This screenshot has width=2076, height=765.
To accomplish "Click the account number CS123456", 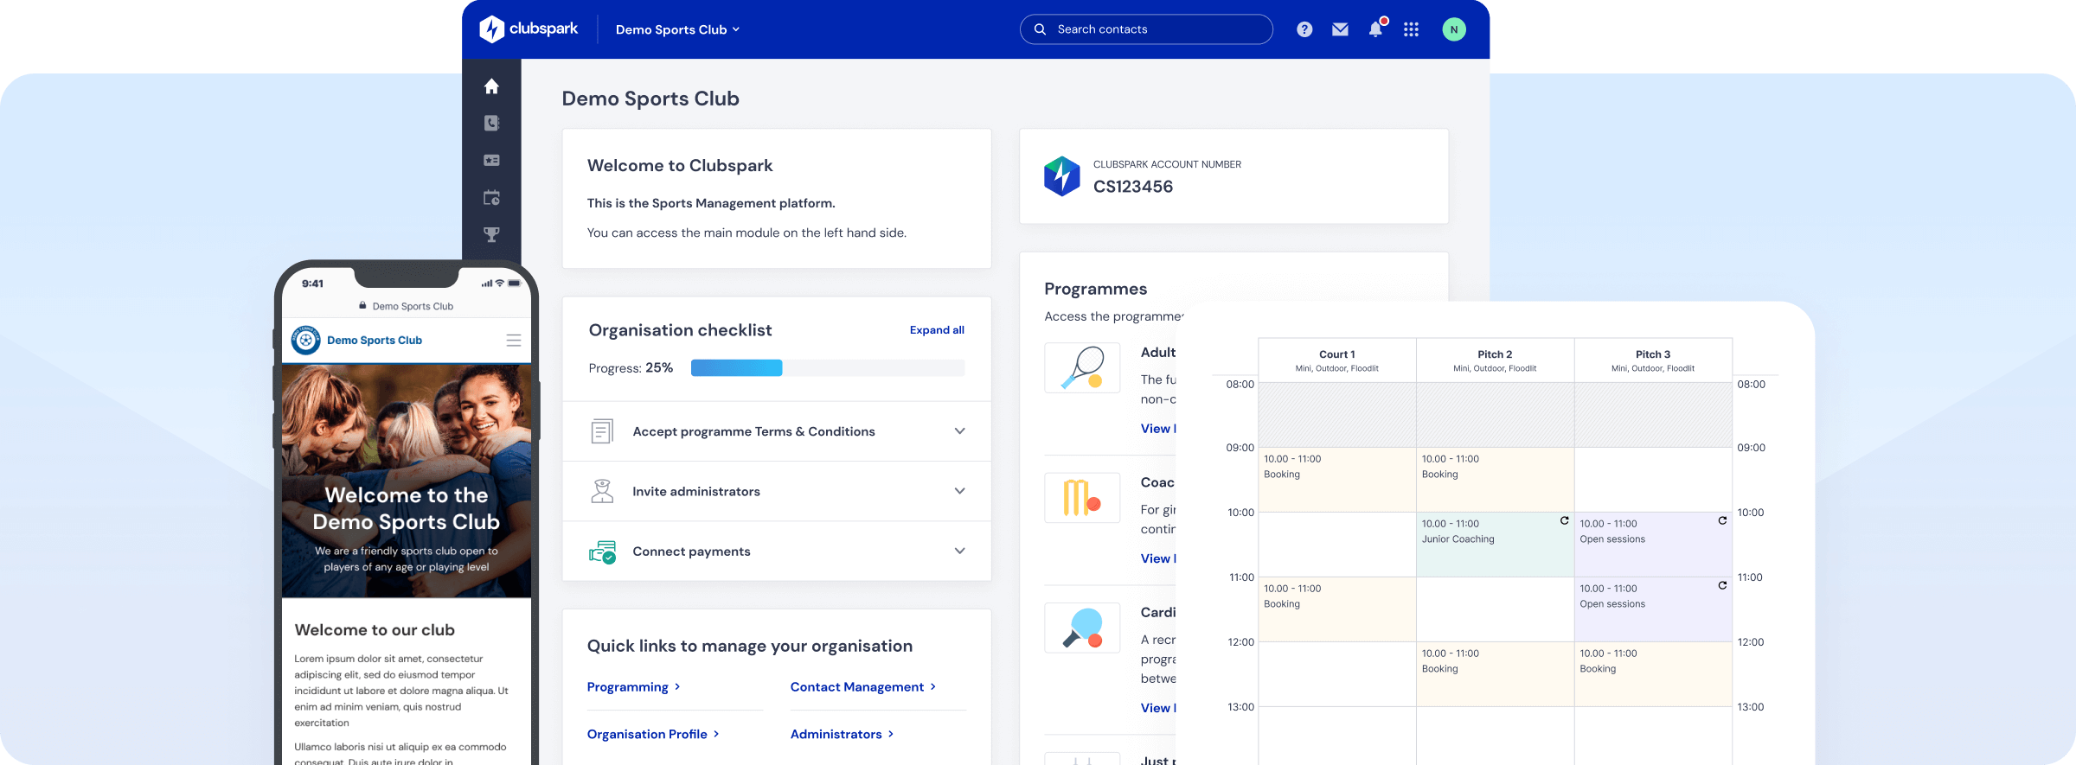I will tap(1133, 187).
